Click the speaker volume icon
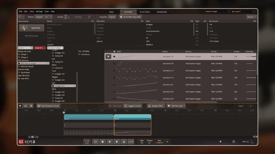The width and height of the screenshot is (275, 154). 221,141
